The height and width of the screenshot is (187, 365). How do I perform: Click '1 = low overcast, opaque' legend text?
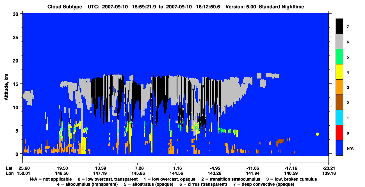[169, 179]
